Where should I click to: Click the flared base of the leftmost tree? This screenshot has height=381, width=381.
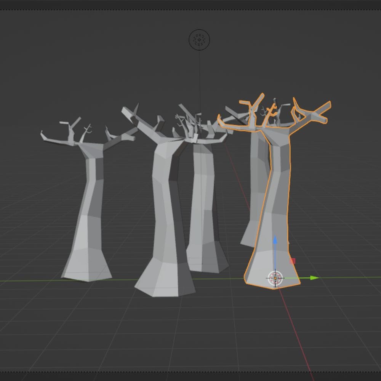(x=88, y=267)
